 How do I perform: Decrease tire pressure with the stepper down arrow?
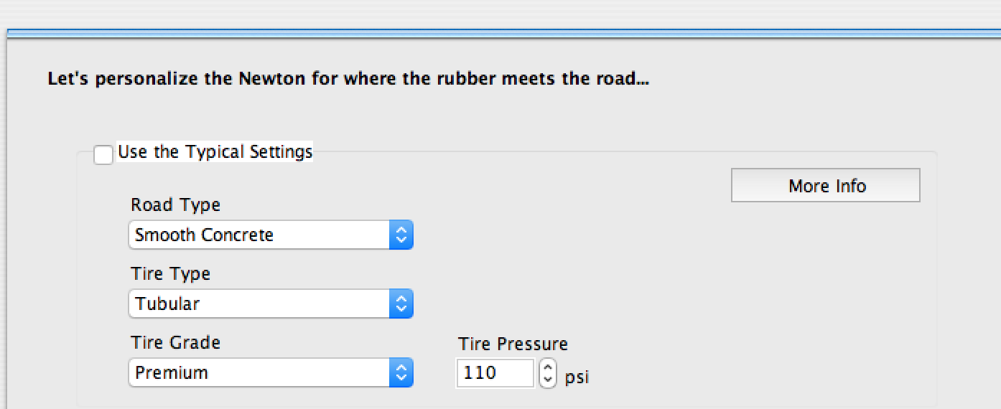coord(548,380)
